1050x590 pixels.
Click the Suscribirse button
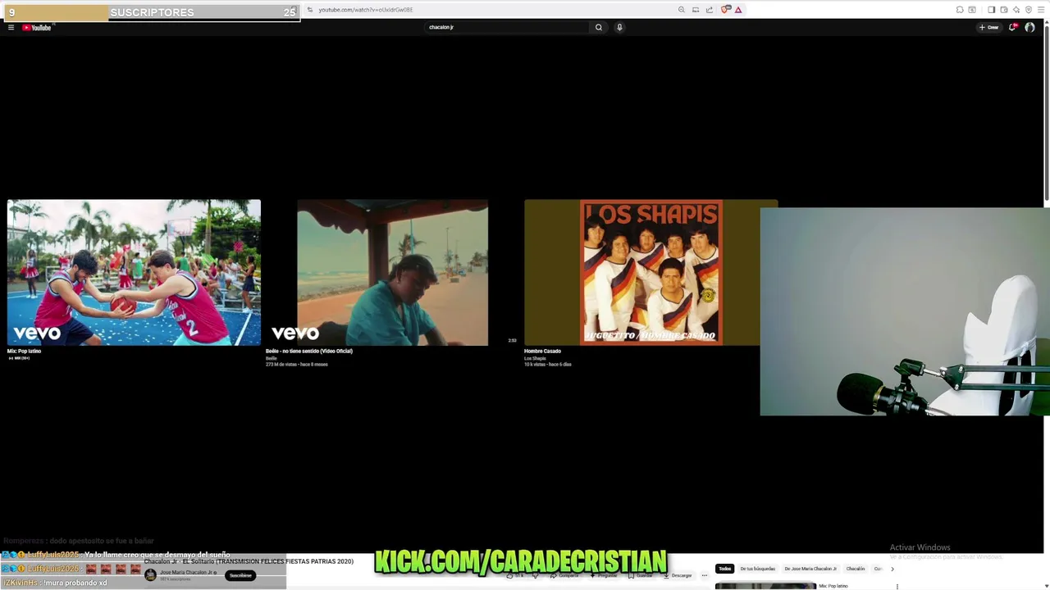tap(240, 575)
